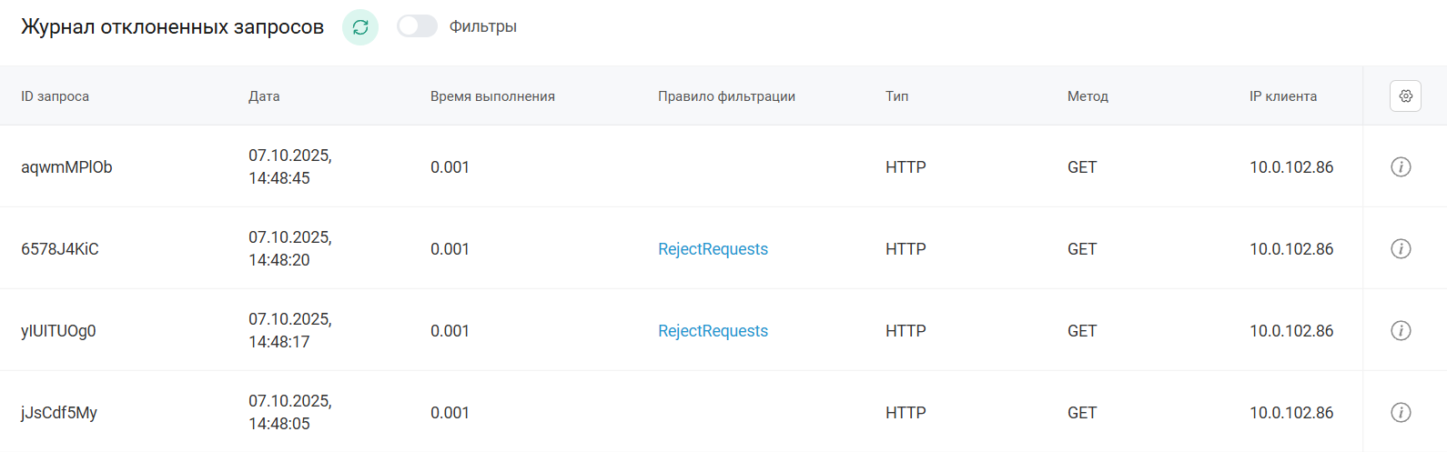This screenshot has height=452, width=1447.
Task: Show info for request aqwmMPlOb
Action: tap(1401, 167)
